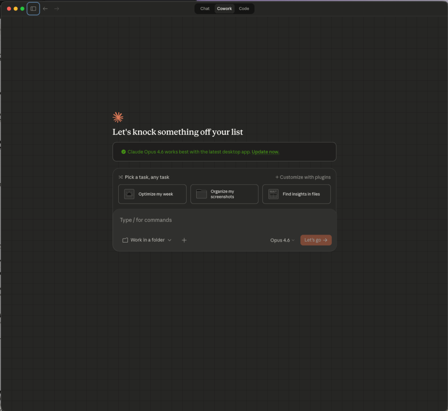The image size is (448, 411).
Task: Follow the Update now link
Action: tap(265, 152)
